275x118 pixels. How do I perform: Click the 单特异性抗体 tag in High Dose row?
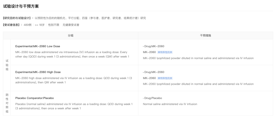tap(165, 78)
